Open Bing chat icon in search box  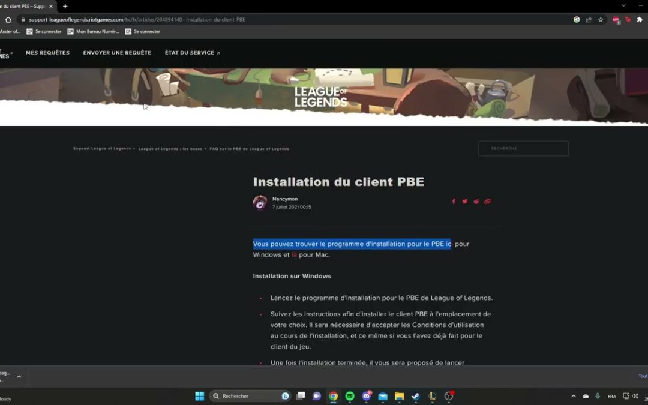(x=285, y=396)
